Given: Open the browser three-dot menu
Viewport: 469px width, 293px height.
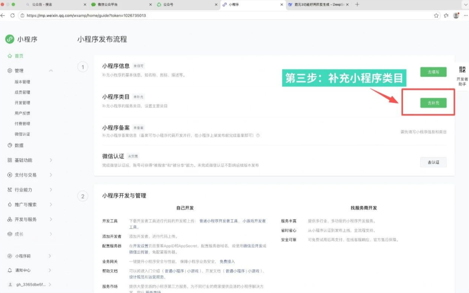Looking at the screenshot, I should pyautogui.click(x=466, y=16).
